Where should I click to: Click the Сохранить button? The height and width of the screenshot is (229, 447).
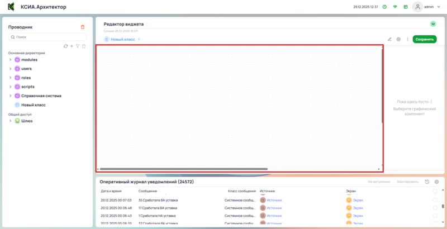pos(424,40)
